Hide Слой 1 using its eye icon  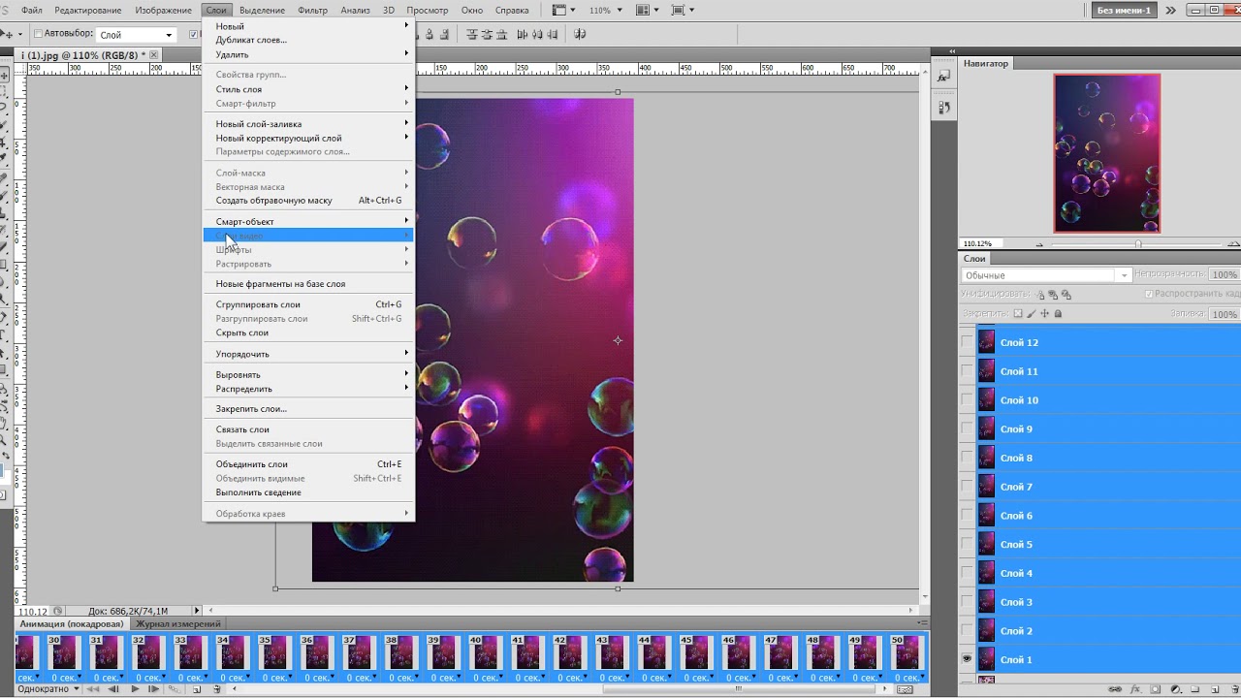click(x=967, y=659)
